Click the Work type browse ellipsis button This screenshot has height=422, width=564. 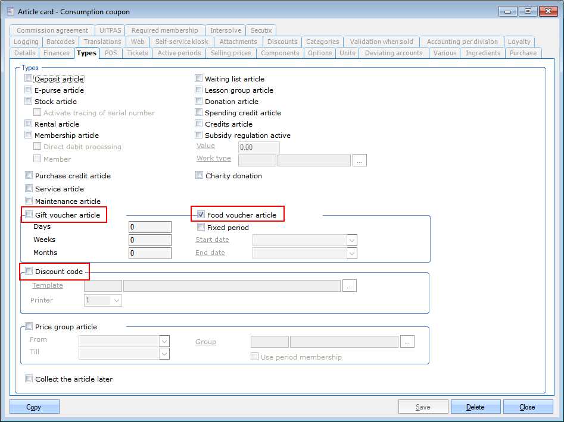point(359,160)
